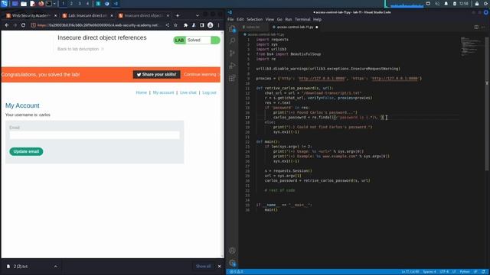The height and width of the screenshot is (275, 490).
Task: Close the downloads bar
Action: tap(220, 267)
